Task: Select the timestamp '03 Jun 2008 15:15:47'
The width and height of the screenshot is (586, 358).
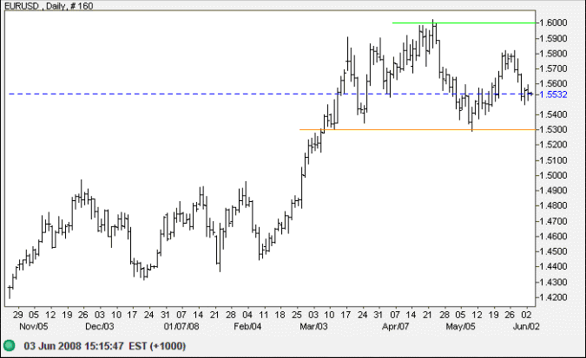Action: pos(74,346)
